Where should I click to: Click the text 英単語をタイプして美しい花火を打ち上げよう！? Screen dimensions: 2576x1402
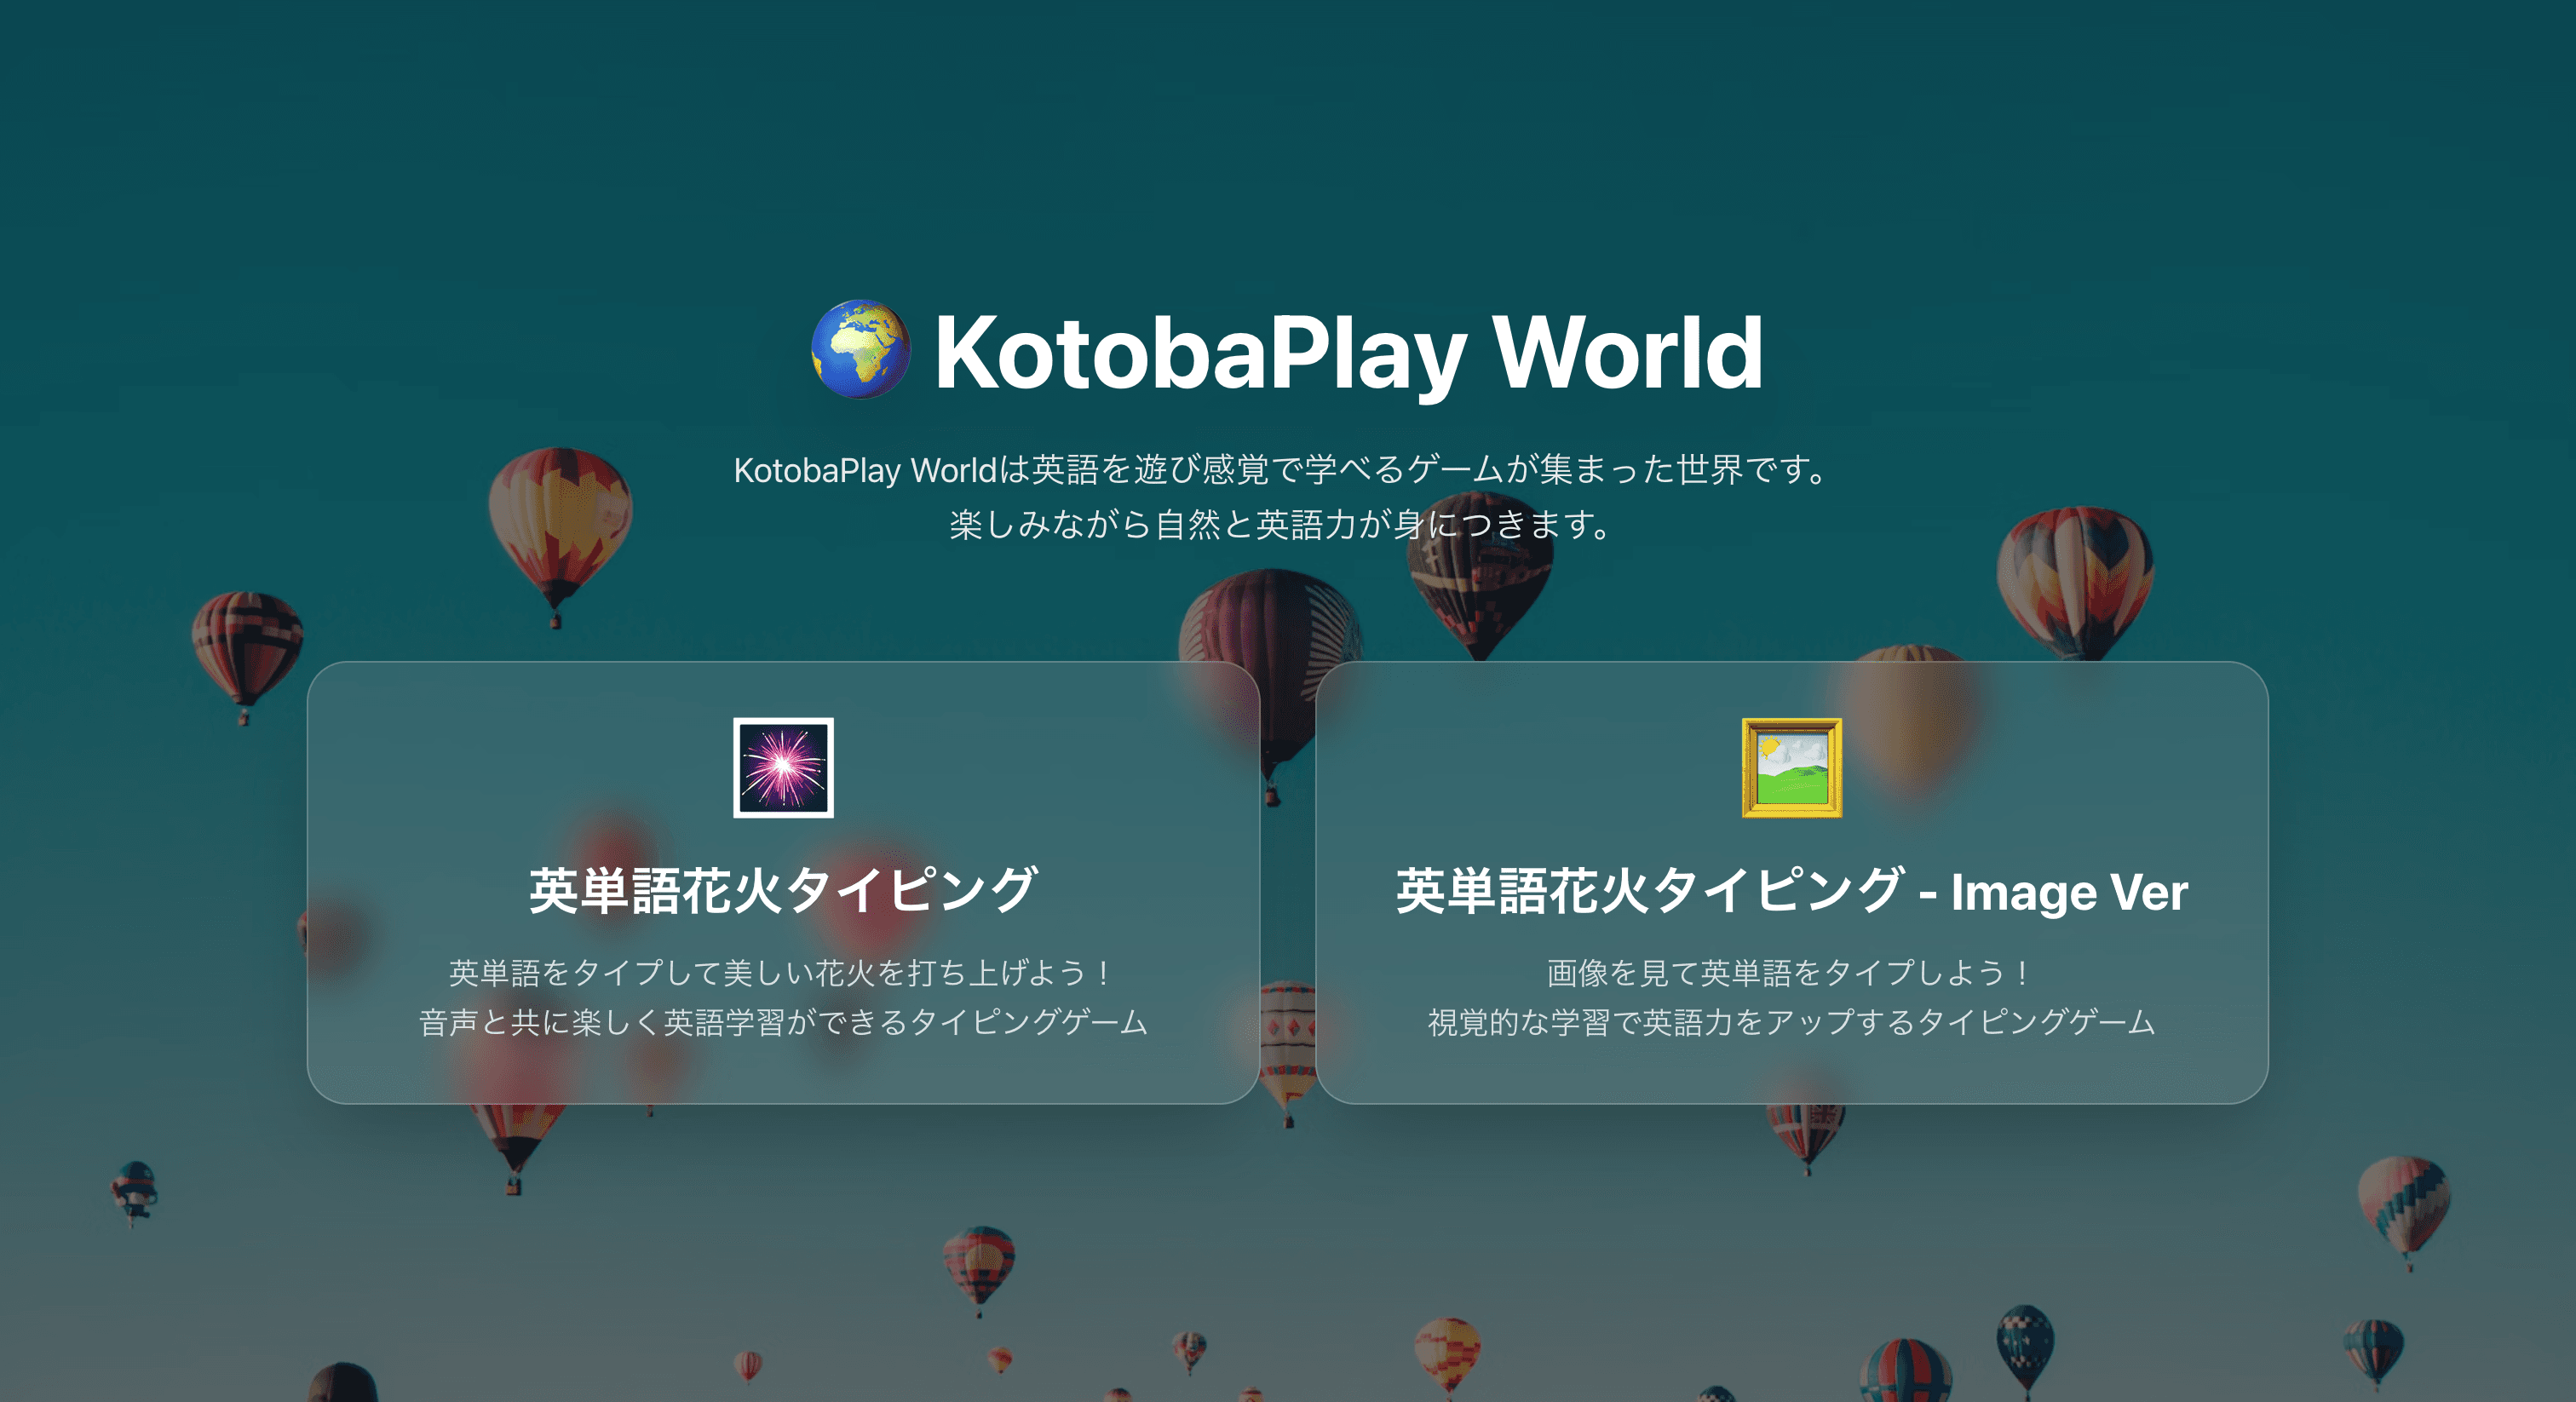[x=783, y=972]
